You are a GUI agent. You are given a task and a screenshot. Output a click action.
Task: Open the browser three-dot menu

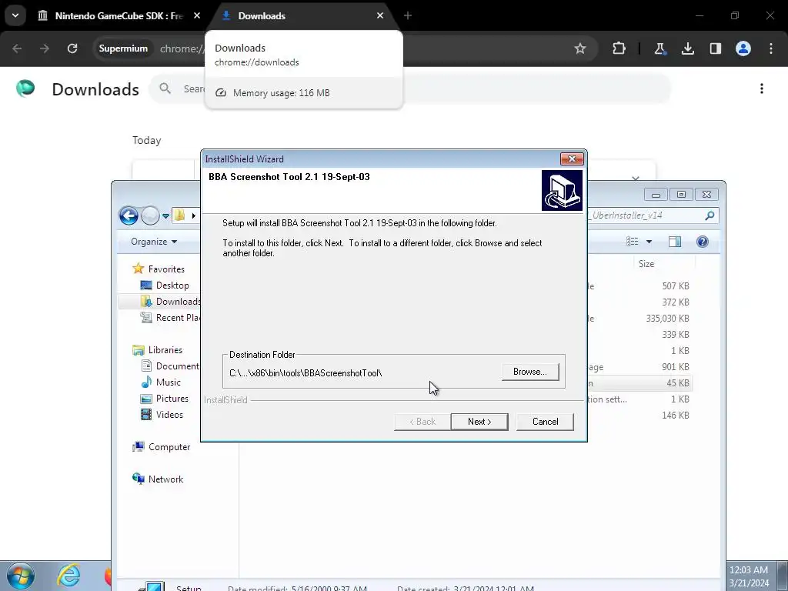771,48
